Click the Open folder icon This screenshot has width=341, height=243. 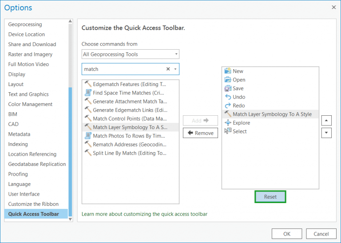pyautogui.click(x=228, y=80)
